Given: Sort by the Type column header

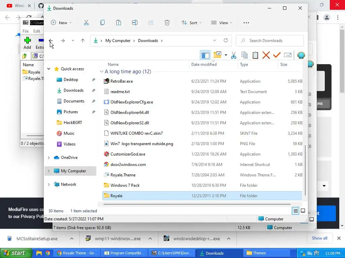Looking at the screenshot, I should click(244, 64).
